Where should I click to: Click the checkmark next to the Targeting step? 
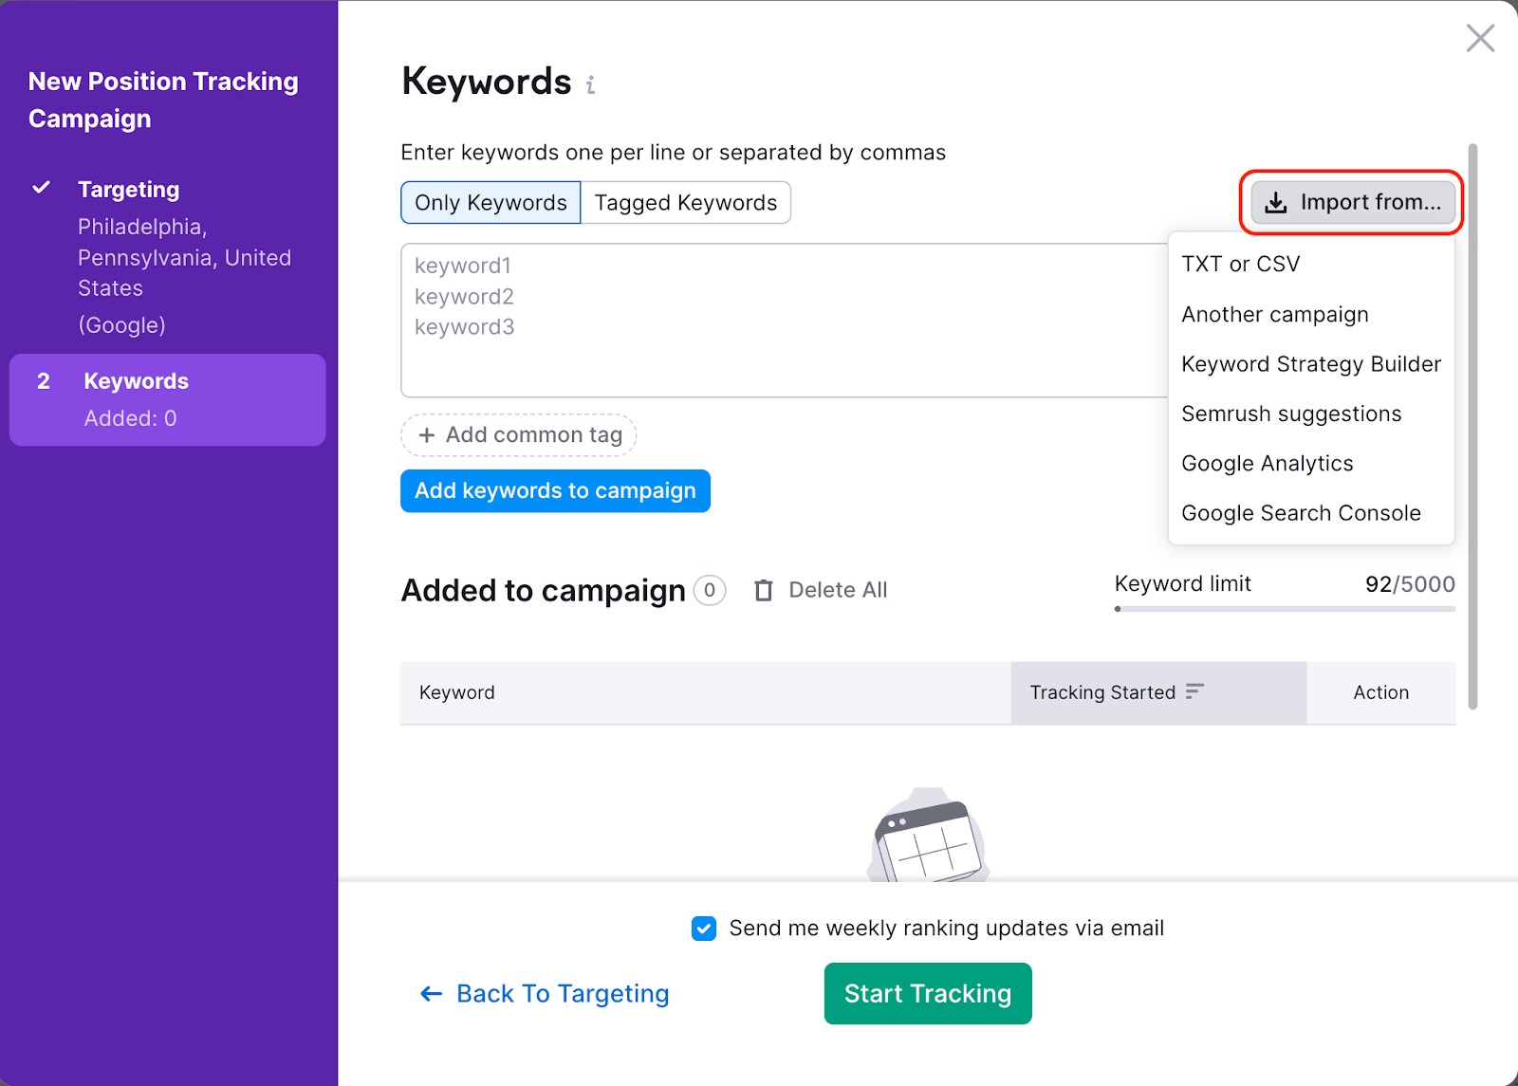point(41,188)
